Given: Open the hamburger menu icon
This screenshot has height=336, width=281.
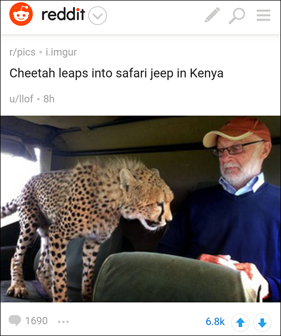Looking at the screenshot, I should click(264, 15).
